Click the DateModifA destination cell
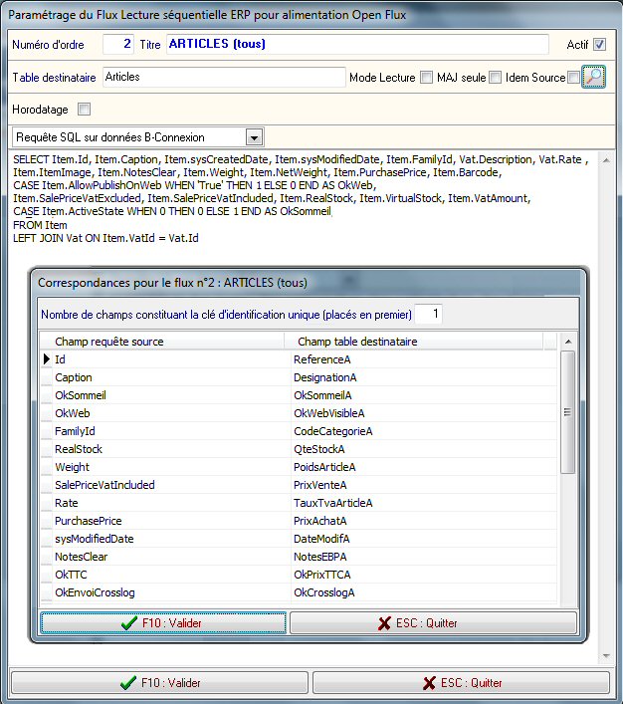 coord(424,539)
